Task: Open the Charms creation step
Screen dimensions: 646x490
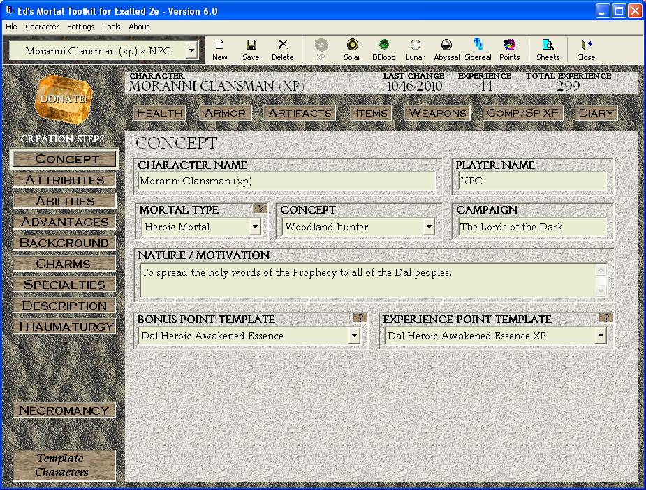Action: click(x=64, y=264)
